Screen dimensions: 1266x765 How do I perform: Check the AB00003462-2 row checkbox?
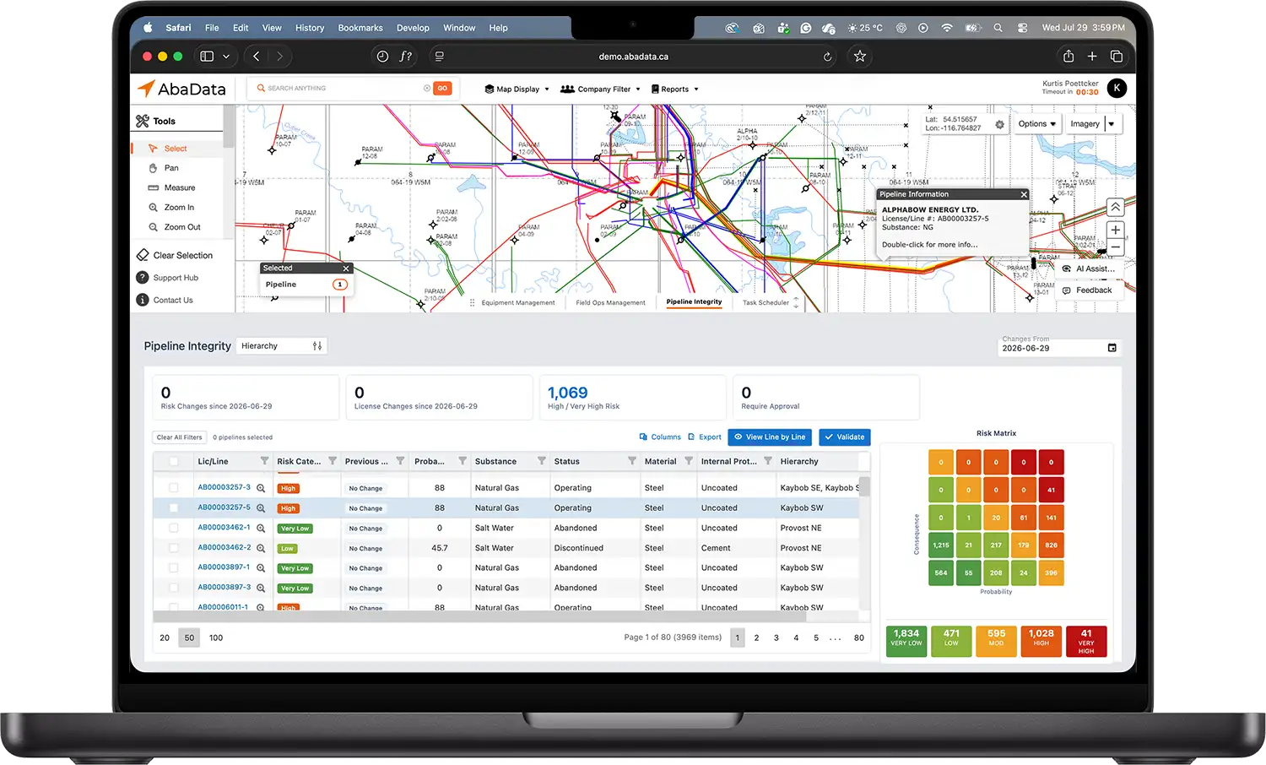174,548
